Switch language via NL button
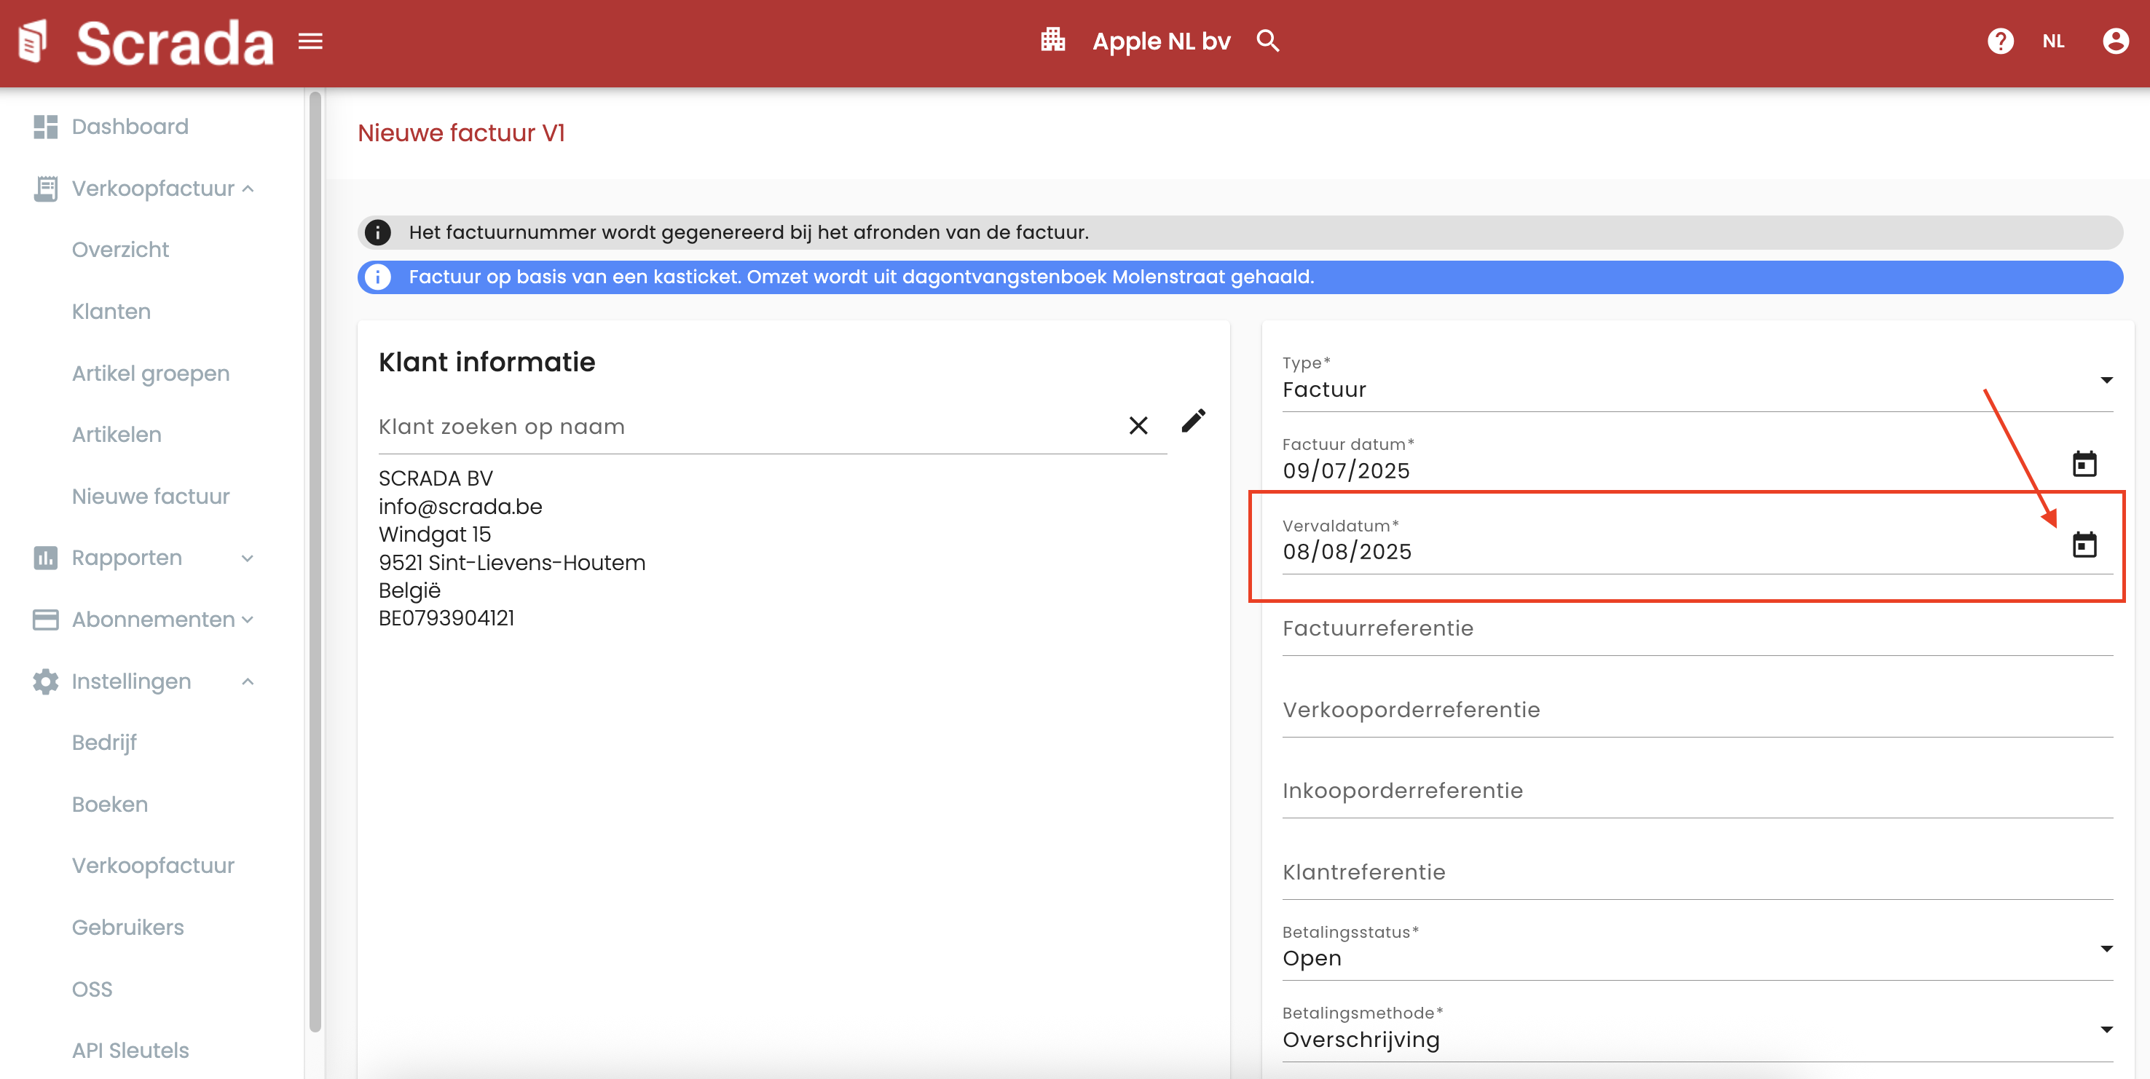This screenshot has height=1079, width=2150. (2053, 41)
